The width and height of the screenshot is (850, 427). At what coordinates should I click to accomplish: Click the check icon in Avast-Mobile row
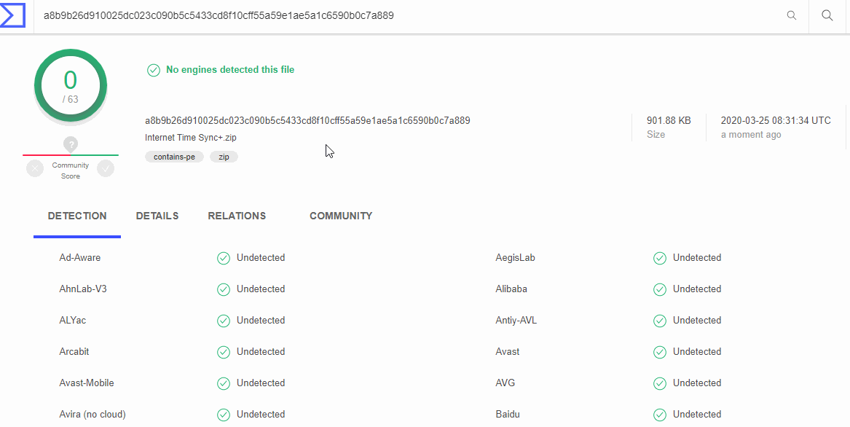224,383
